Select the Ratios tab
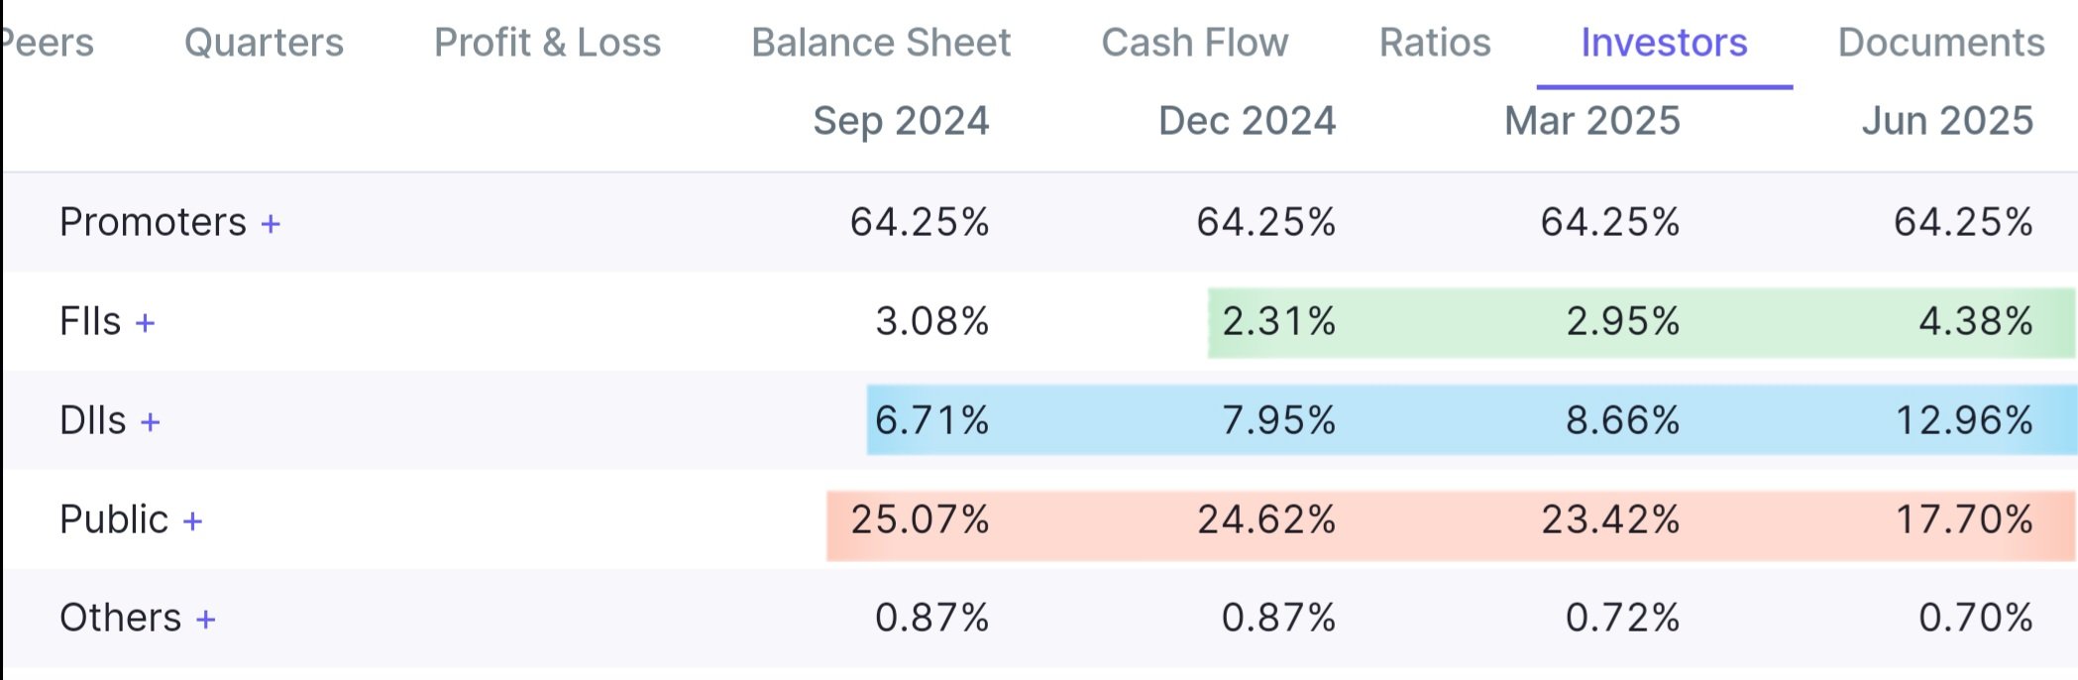The height and width of the screenshot is (680, 2078). 1435,43
